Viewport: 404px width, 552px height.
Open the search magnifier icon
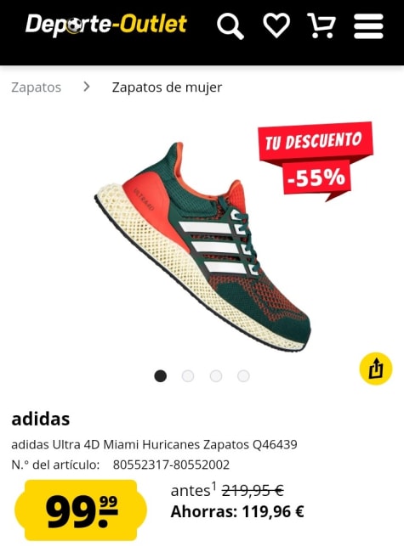coord(230,25)
